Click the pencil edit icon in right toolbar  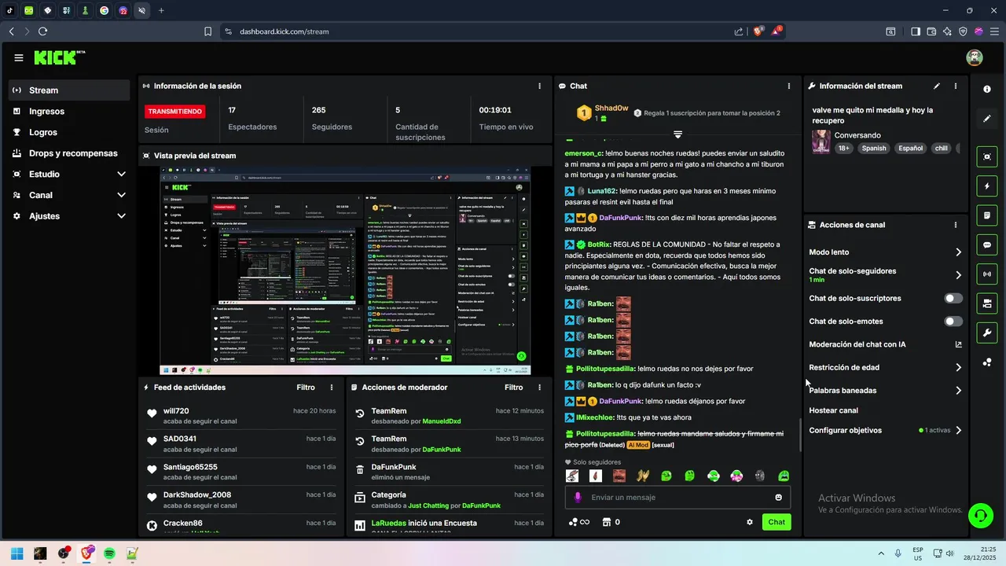987,119
